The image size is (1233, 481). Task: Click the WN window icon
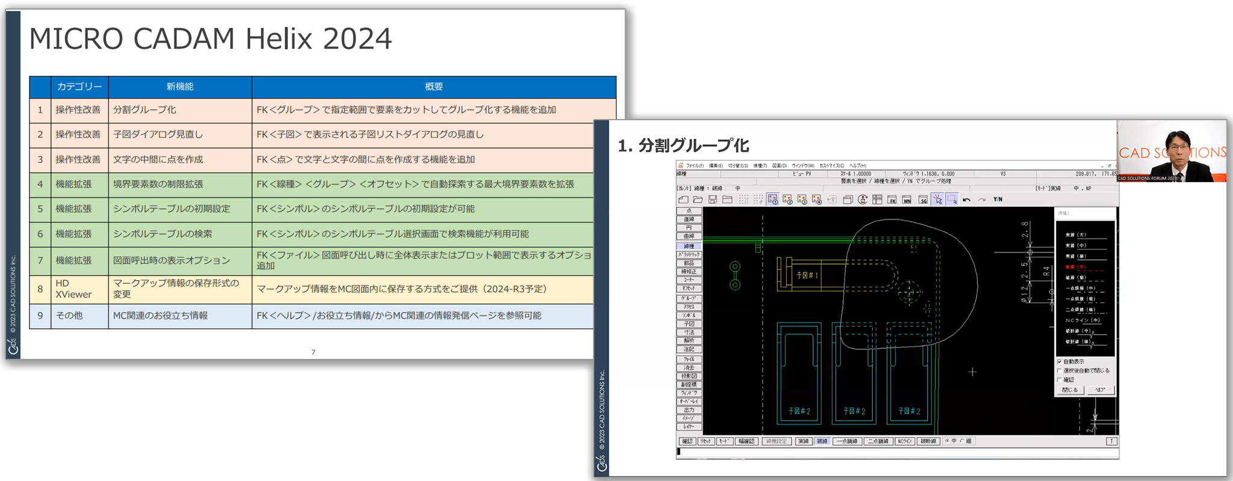coord(907,200)
